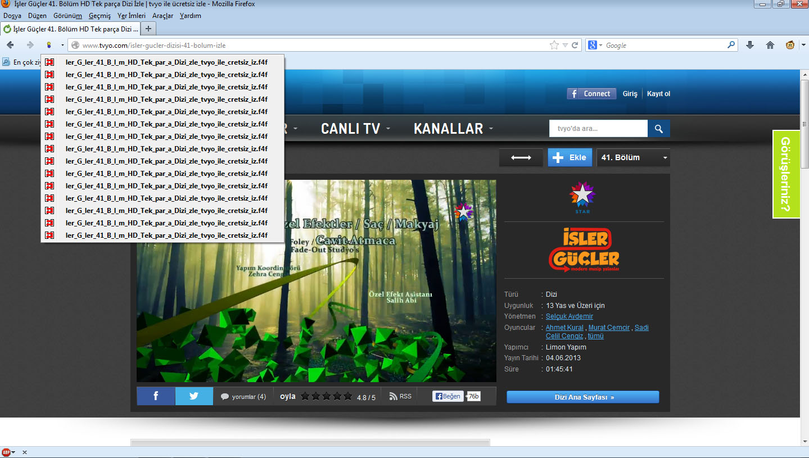Click the Kayıt ol register link
809x458 pixels.
(x=658, y=94)
